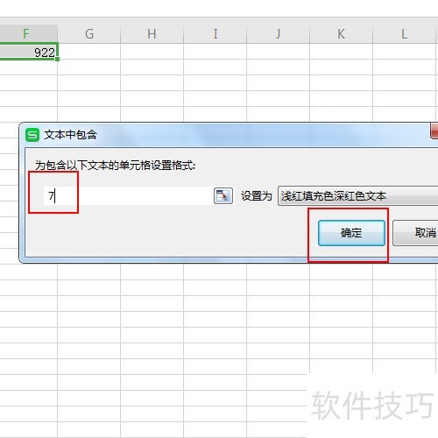Select column I header

tap(215, 34)
